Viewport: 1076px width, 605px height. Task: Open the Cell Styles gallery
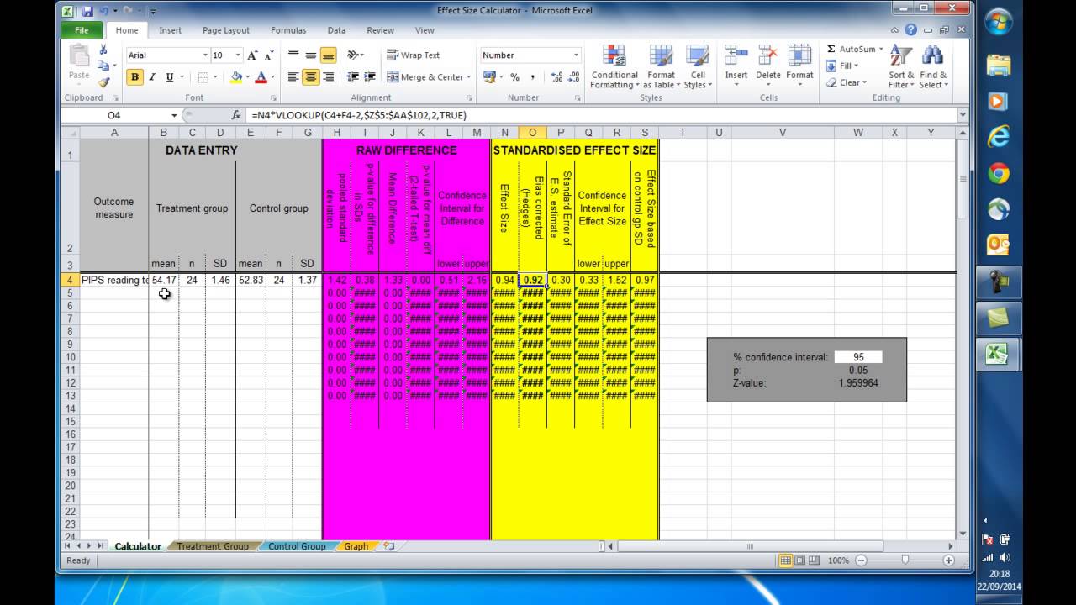[x=698, y=67]
